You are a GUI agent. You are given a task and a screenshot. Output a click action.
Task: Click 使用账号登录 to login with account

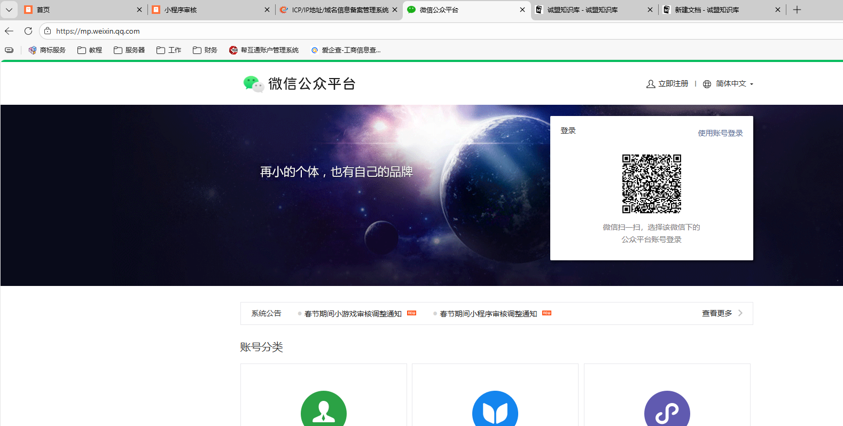[x=720, y=133]
